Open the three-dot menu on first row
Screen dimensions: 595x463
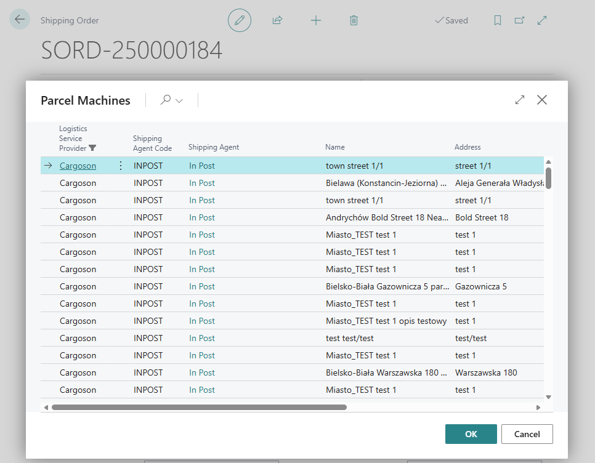(x=121, y=166)
